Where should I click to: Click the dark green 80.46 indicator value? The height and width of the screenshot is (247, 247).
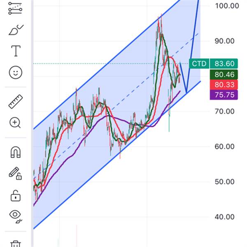pyautogui.click(x=224, y=75)
